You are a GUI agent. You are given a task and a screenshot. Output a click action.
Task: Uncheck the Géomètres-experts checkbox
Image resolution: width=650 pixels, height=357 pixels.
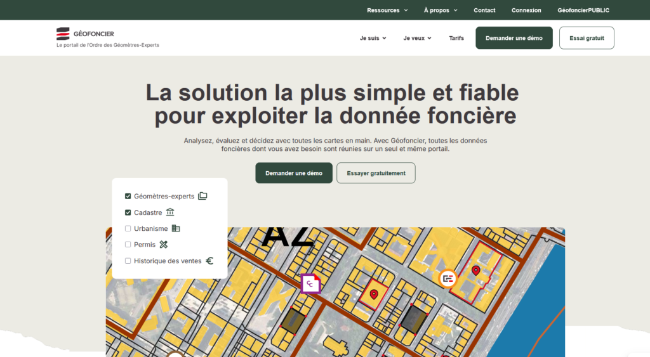(128, 196)
